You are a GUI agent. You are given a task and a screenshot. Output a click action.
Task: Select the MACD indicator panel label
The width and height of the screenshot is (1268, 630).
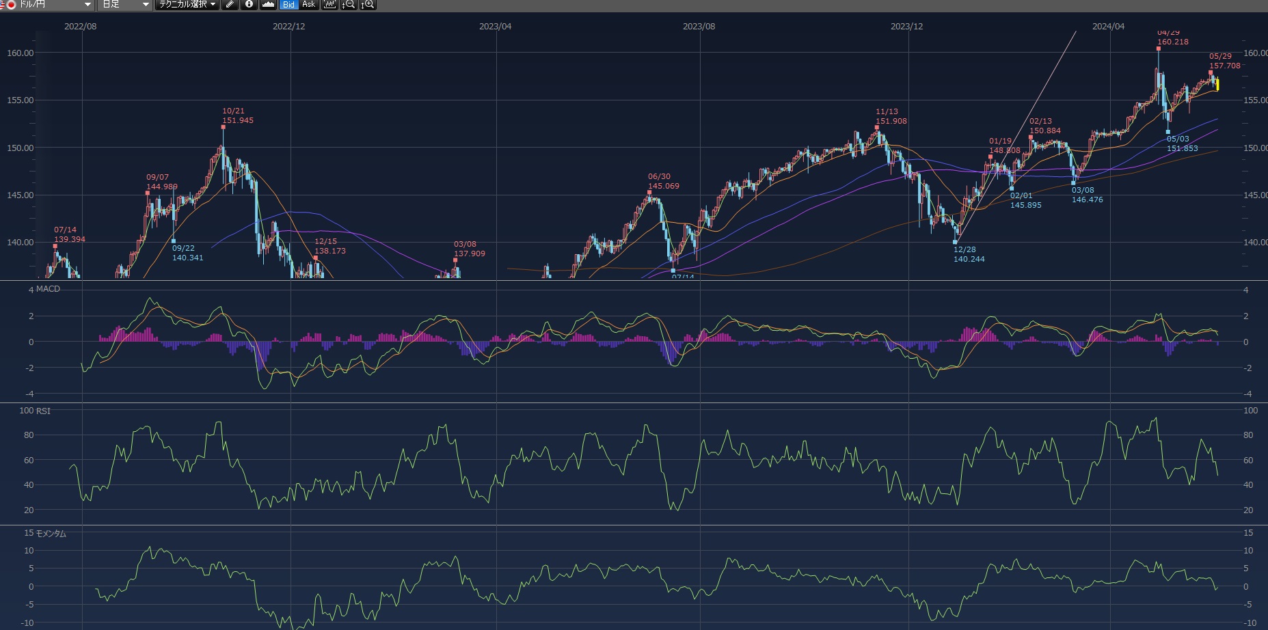coord(48,289)
